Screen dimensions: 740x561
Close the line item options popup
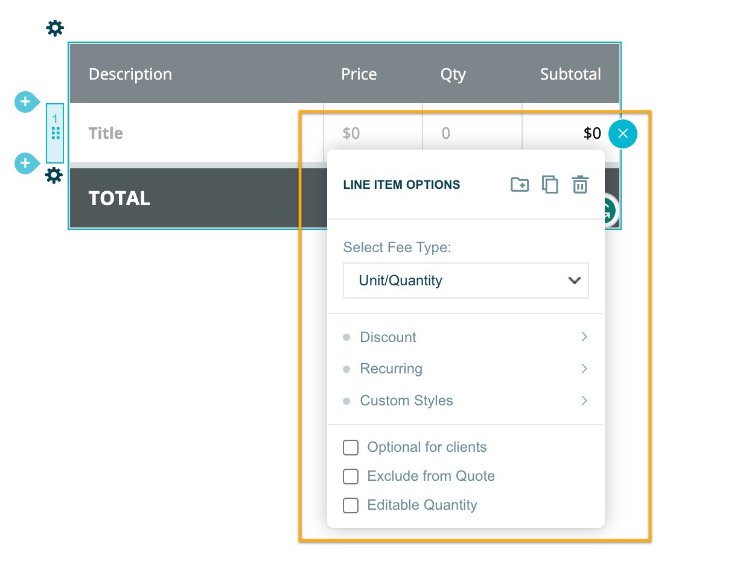pos(622,134)
